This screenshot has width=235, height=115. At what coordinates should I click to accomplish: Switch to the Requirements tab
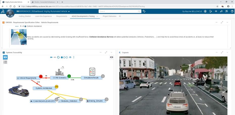coord(62,16)
